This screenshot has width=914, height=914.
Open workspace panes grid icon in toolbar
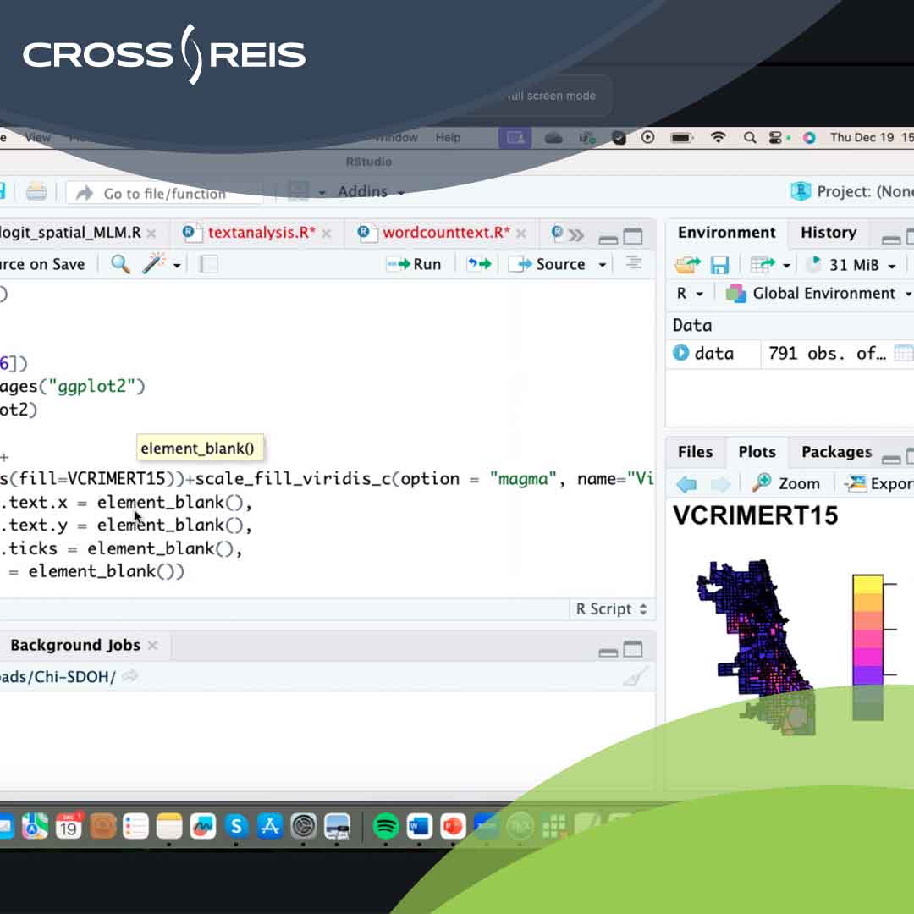click(x=299, y=191)
